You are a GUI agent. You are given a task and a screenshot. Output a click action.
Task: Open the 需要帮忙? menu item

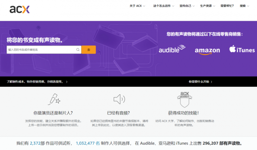pyautogui.click(x=227, y=6)
